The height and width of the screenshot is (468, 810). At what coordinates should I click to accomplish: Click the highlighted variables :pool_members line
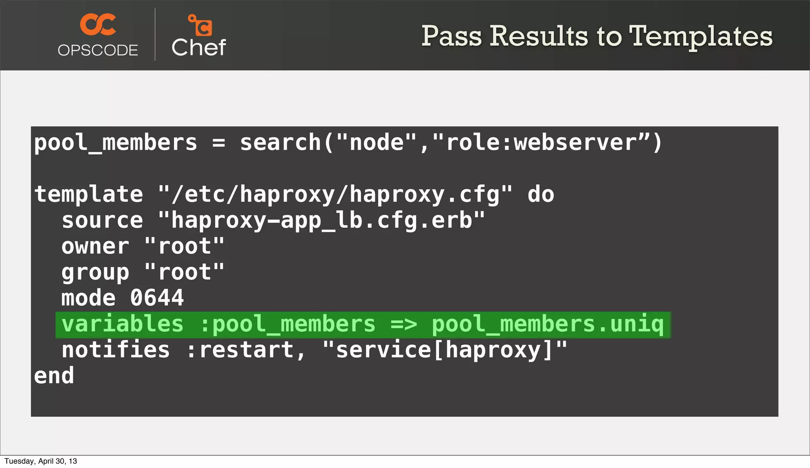pos(363,325)
